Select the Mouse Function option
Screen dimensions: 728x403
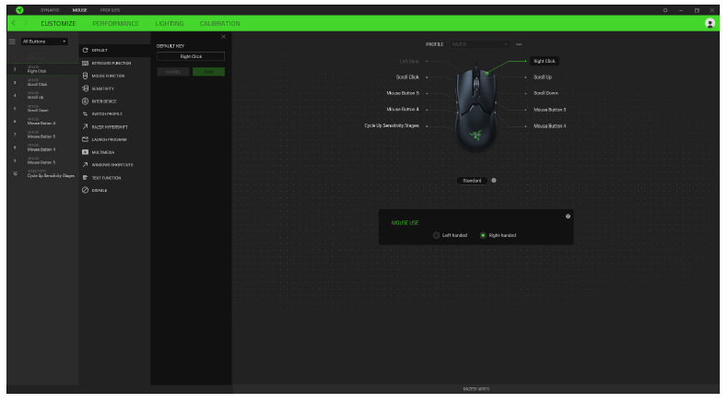click(x=114, y=76)
